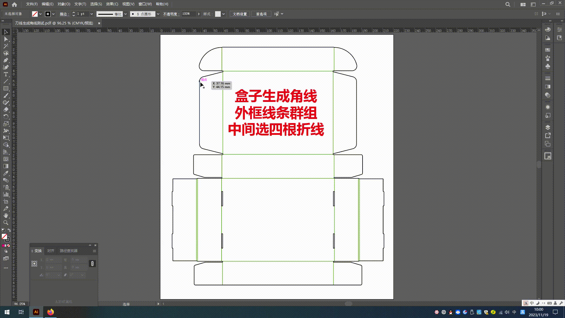Switch to the 路径查找器 tab

(x=69, y=251)
